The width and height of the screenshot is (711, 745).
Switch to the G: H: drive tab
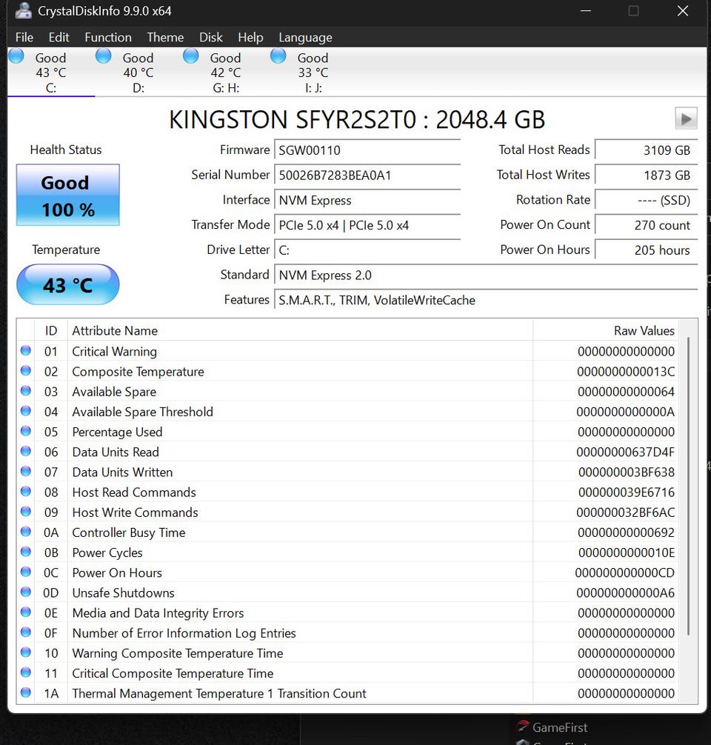click(x=226, y=73)
